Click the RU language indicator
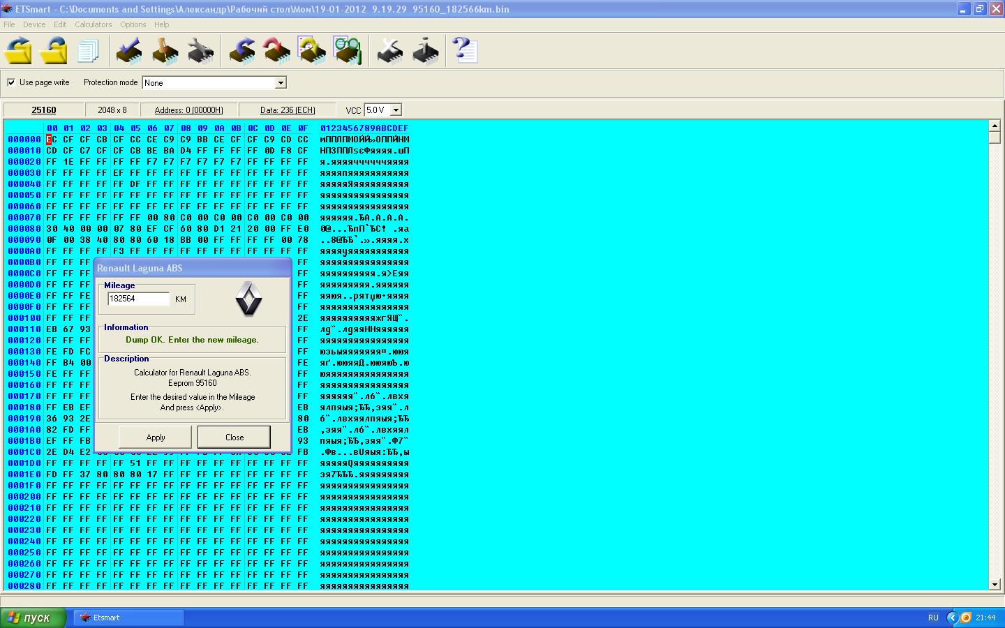1005x628 pixels. 933,618
